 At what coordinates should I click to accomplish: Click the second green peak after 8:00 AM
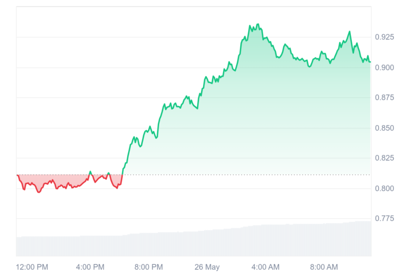pos(349,32)
